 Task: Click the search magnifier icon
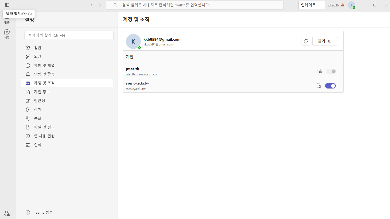(x=115, y=5)
